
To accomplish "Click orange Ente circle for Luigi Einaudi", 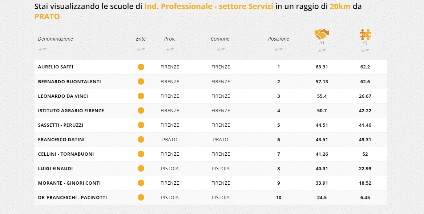I will 141,168.
